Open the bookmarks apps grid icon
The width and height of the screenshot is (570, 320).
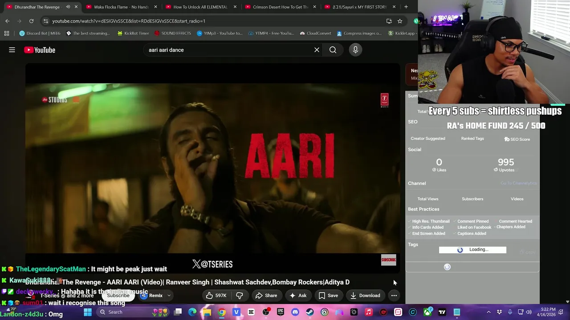[7, 33]
